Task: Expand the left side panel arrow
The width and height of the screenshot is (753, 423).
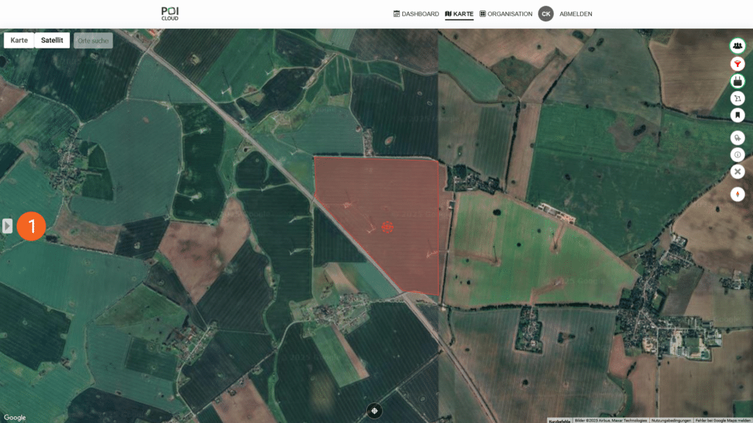Action: coord(7,225)
